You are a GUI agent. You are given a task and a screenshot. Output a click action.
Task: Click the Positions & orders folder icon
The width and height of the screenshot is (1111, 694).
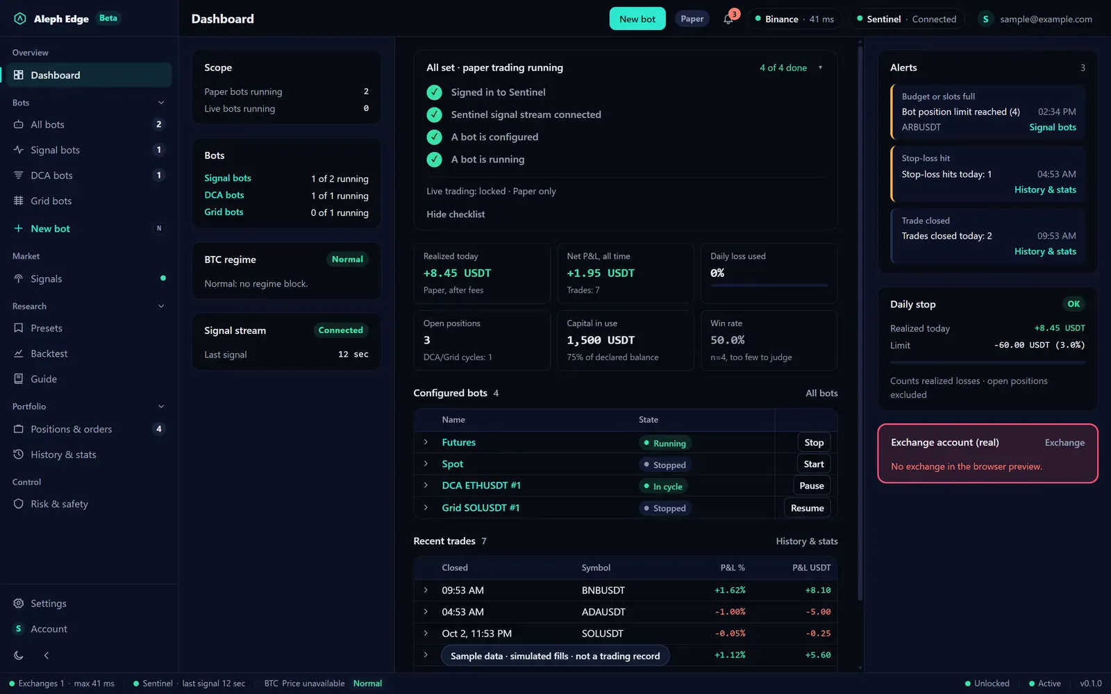(19, 429)
